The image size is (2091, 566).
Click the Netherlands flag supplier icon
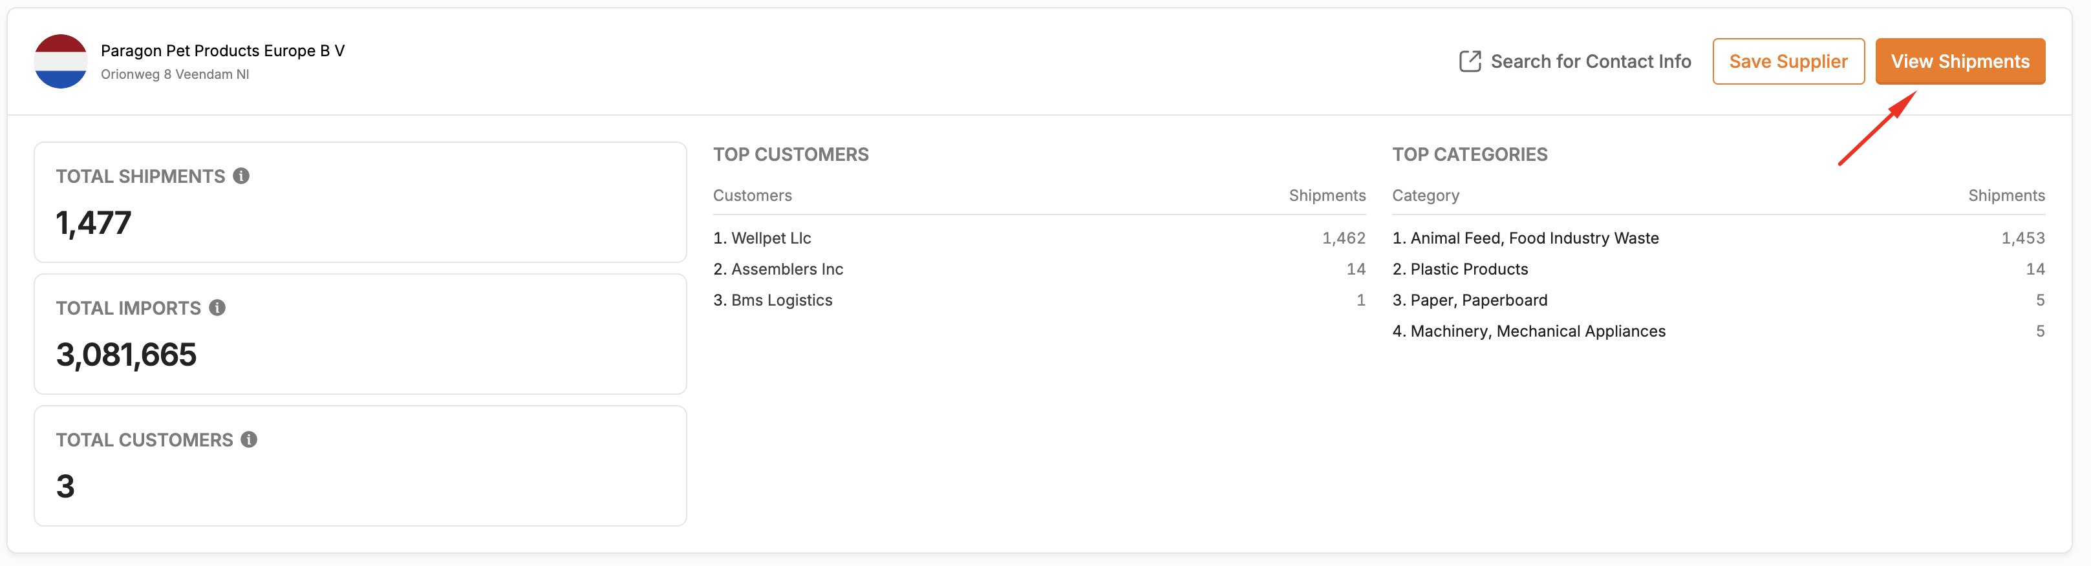pos(61,61)
